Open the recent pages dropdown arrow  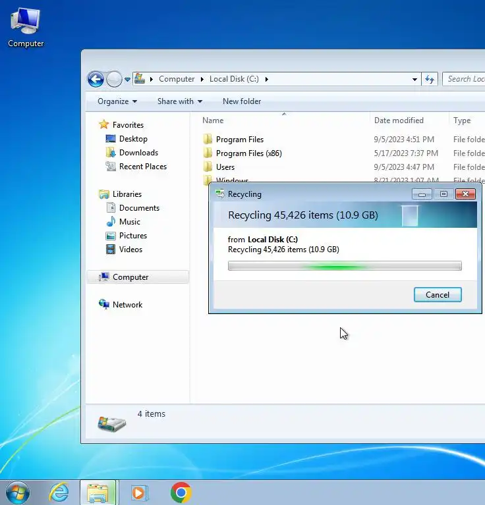click(x=128, y=79)
